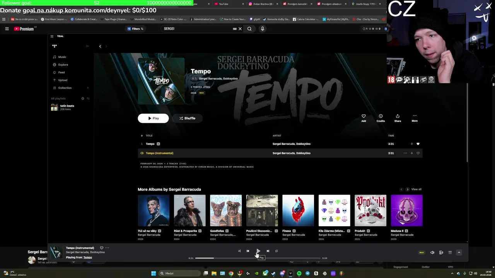Play the Tempo album
This screenshot has height=278, width=495.
pos(153,118)
